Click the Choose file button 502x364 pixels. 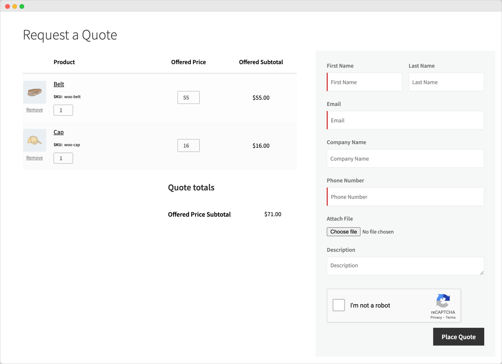click(343, 231)
